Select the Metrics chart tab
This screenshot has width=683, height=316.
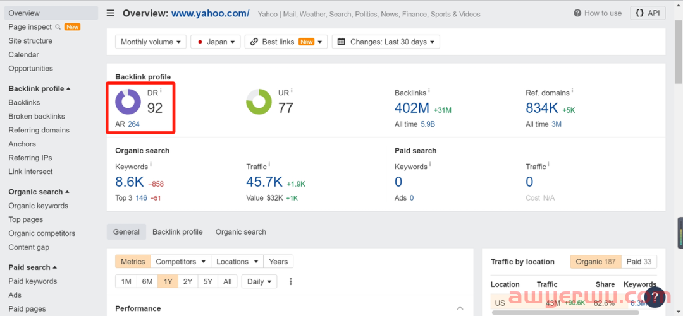click(x=133, y=262)
